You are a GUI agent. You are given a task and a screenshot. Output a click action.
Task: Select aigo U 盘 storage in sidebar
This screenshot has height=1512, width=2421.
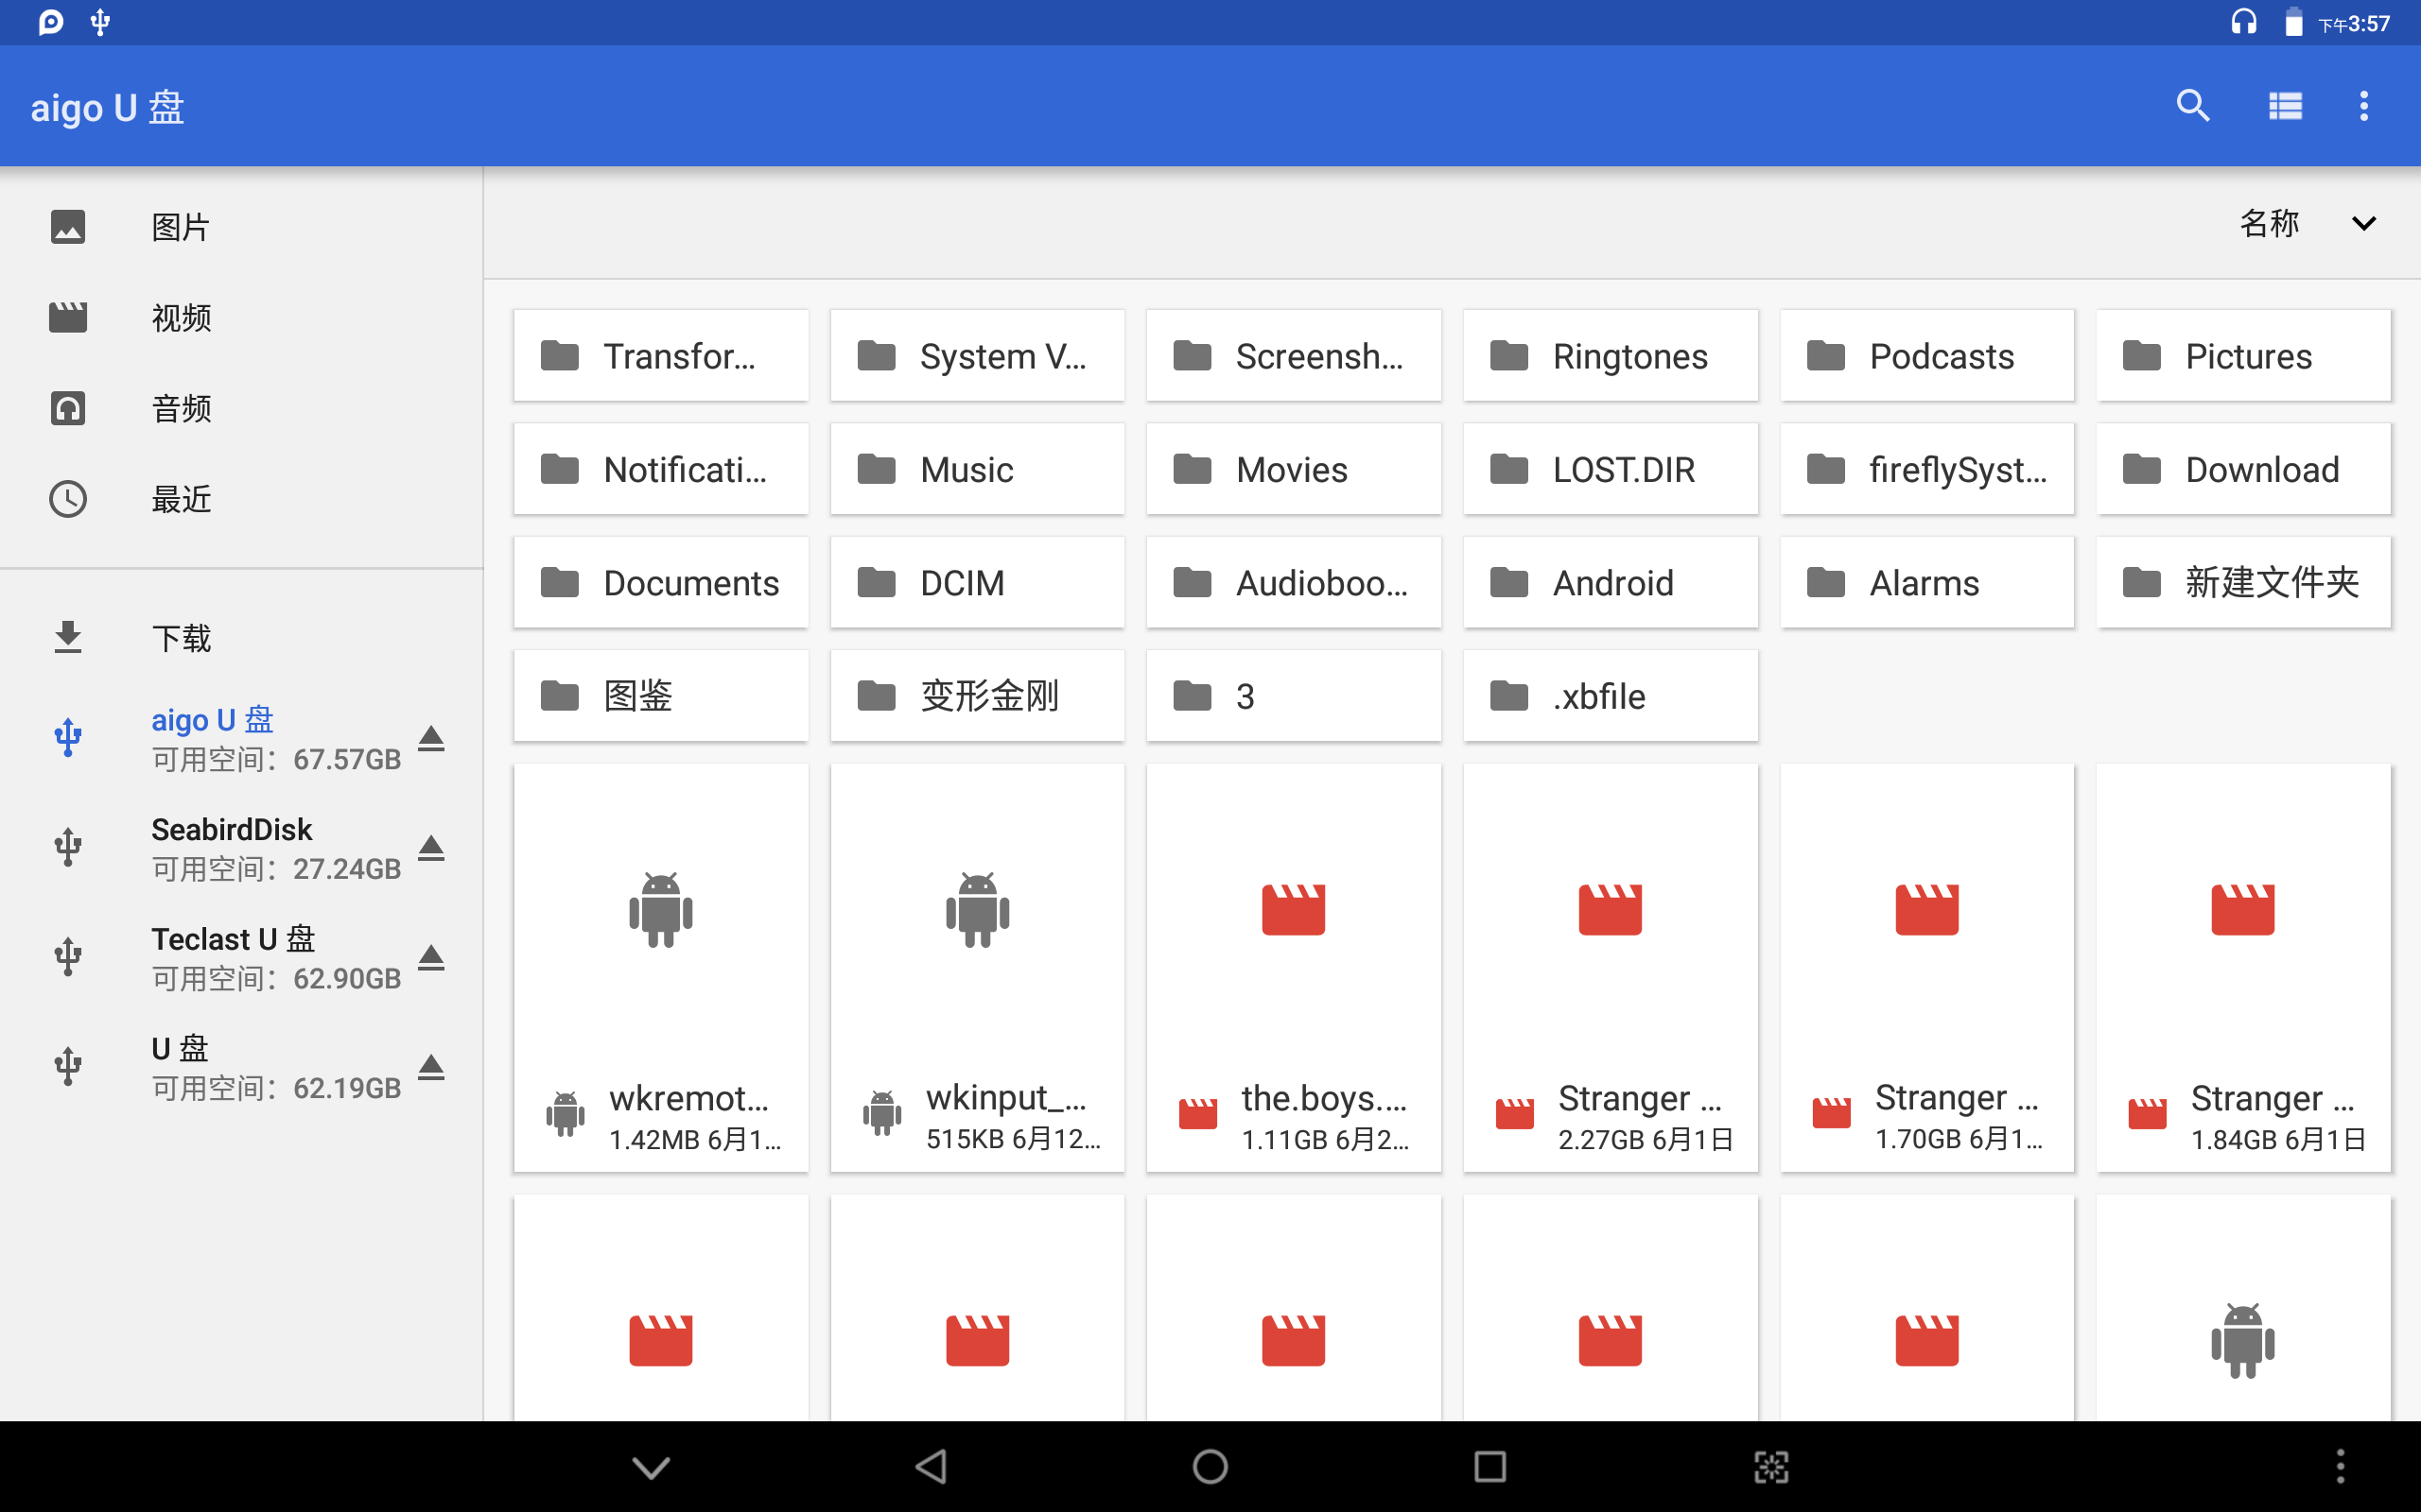[241, 739]
